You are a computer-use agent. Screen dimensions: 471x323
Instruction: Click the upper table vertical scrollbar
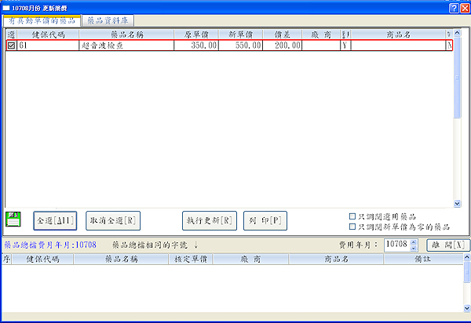(x=457, y=118)
